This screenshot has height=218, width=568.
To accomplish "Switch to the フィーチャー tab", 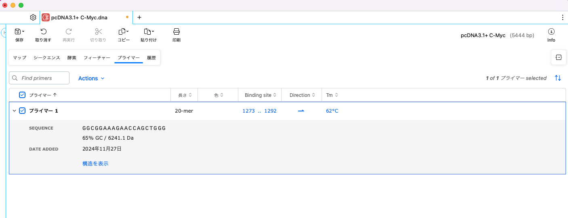I will click(x=97, y=58).
